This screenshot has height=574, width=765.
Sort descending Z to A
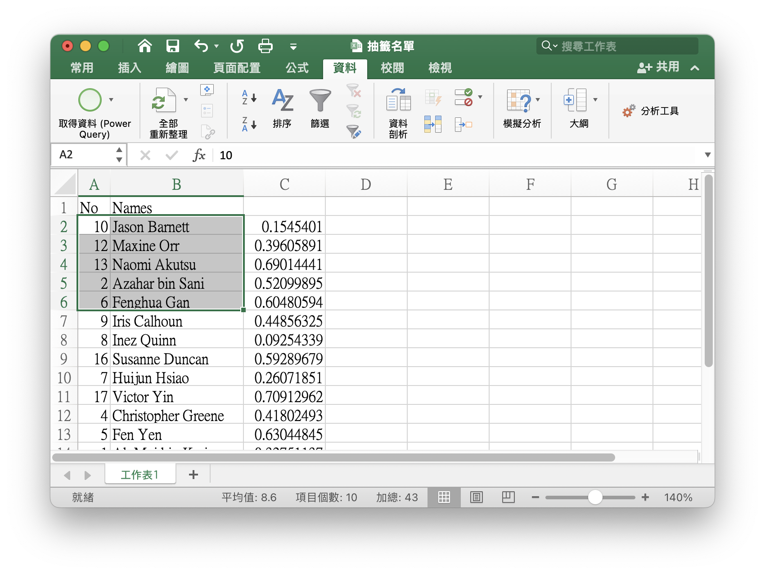249,124
